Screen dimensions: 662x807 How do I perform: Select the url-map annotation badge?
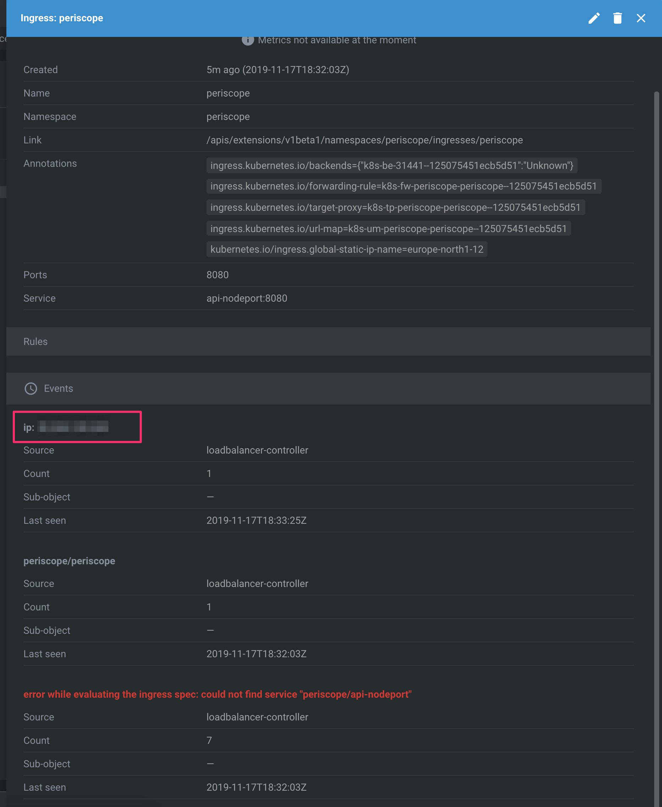[388, 229]
